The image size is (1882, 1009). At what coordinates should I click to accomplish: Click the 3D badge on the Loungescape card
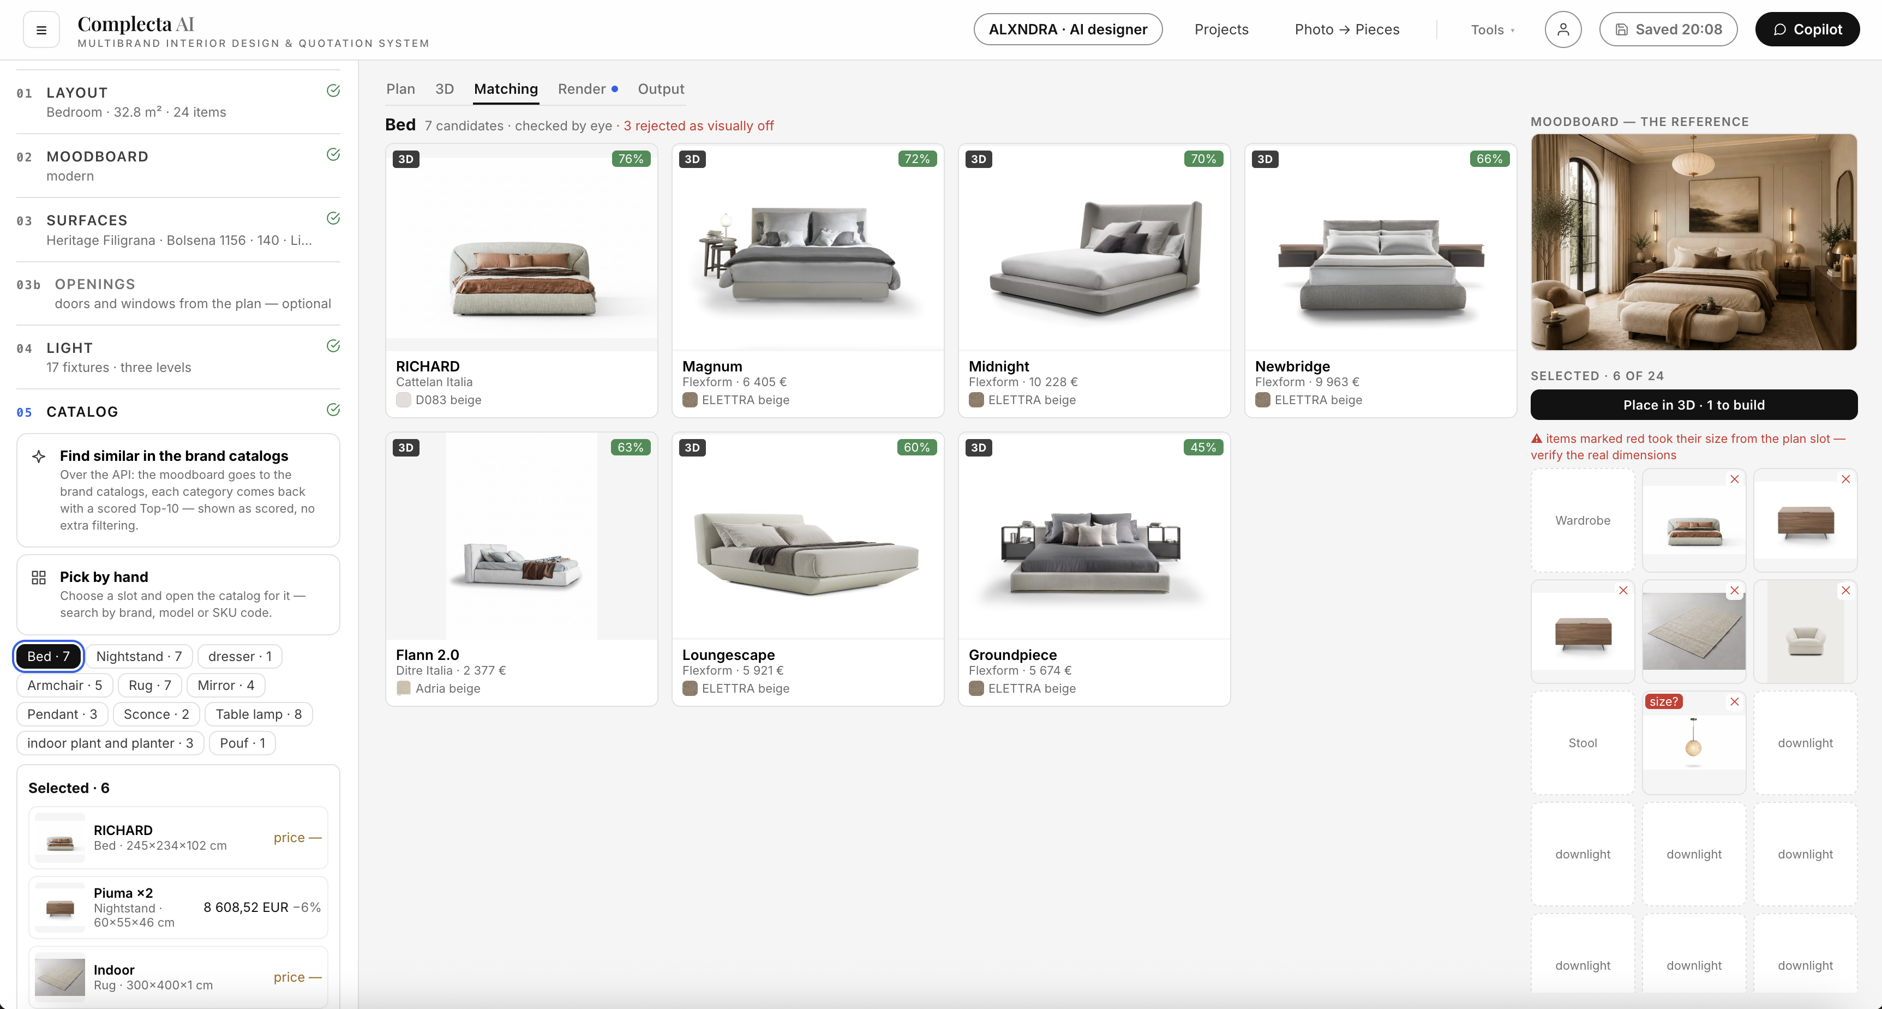[692, 447]
